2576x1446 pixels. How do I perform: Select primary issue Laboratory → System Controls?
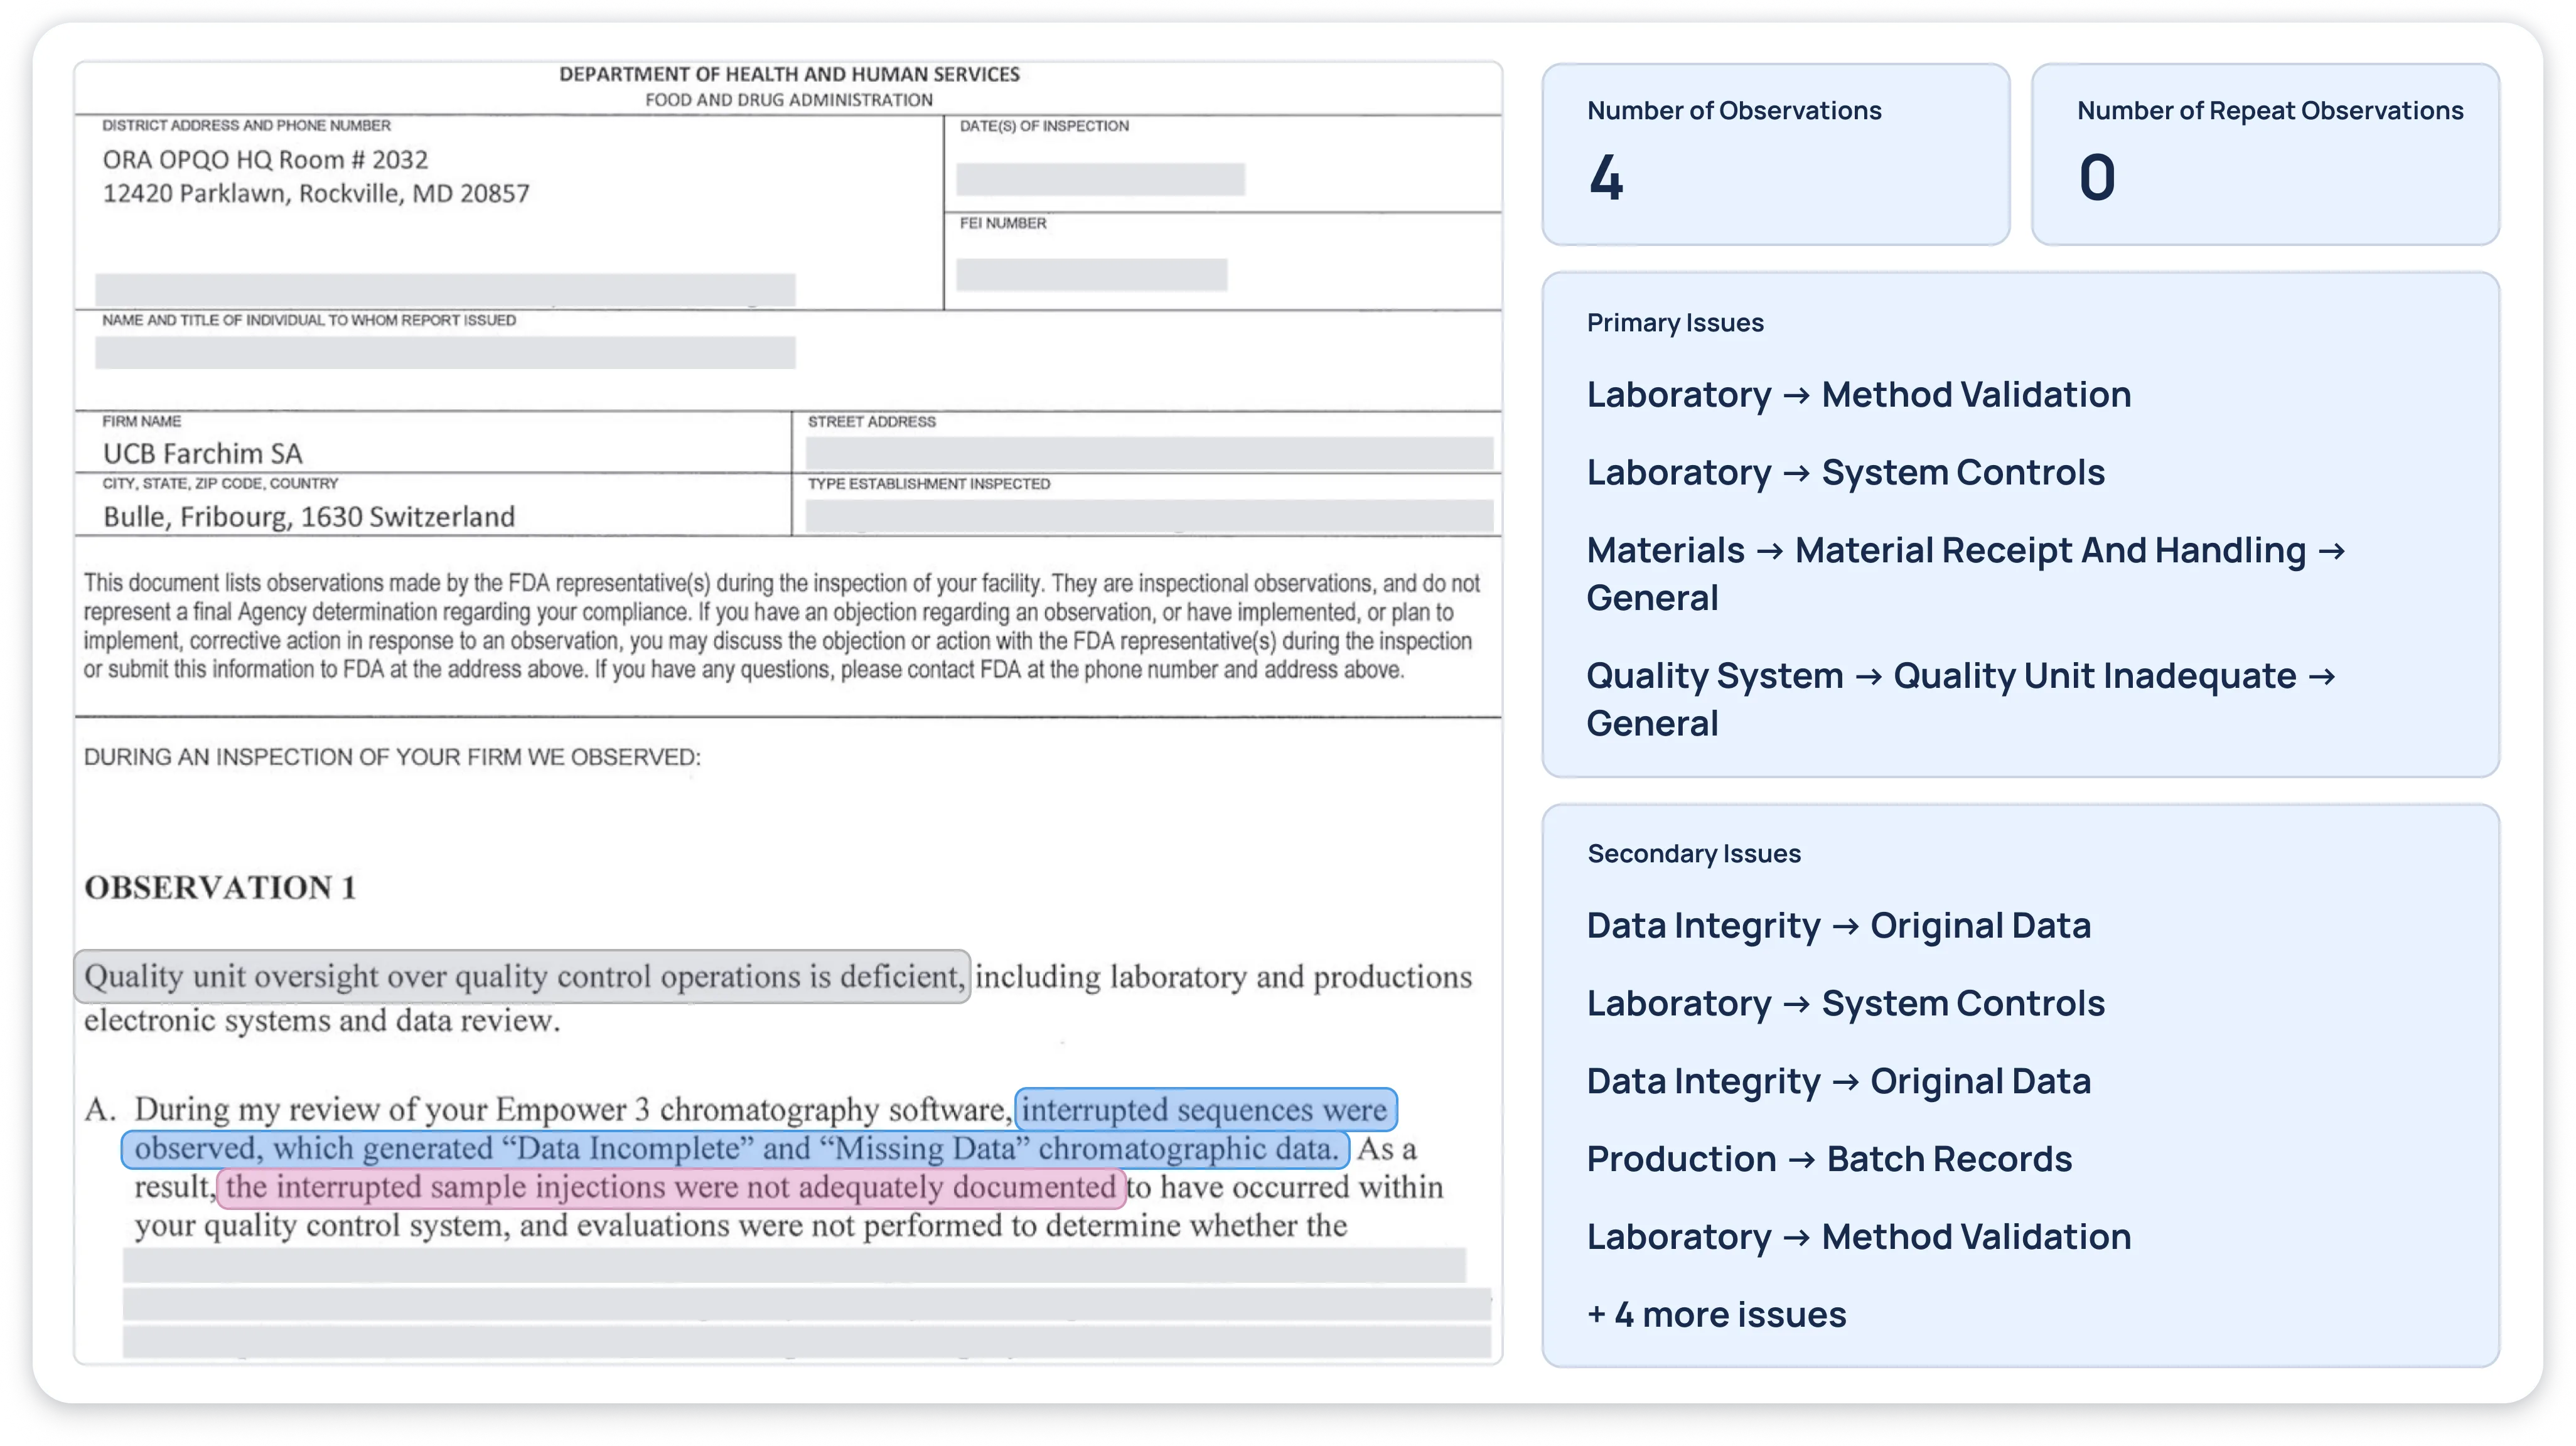(x=1845, y=473)
